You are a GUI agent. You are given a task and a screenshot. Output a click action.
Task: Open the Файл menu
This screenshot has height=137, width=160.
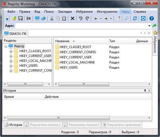click(x=11, y=12)
